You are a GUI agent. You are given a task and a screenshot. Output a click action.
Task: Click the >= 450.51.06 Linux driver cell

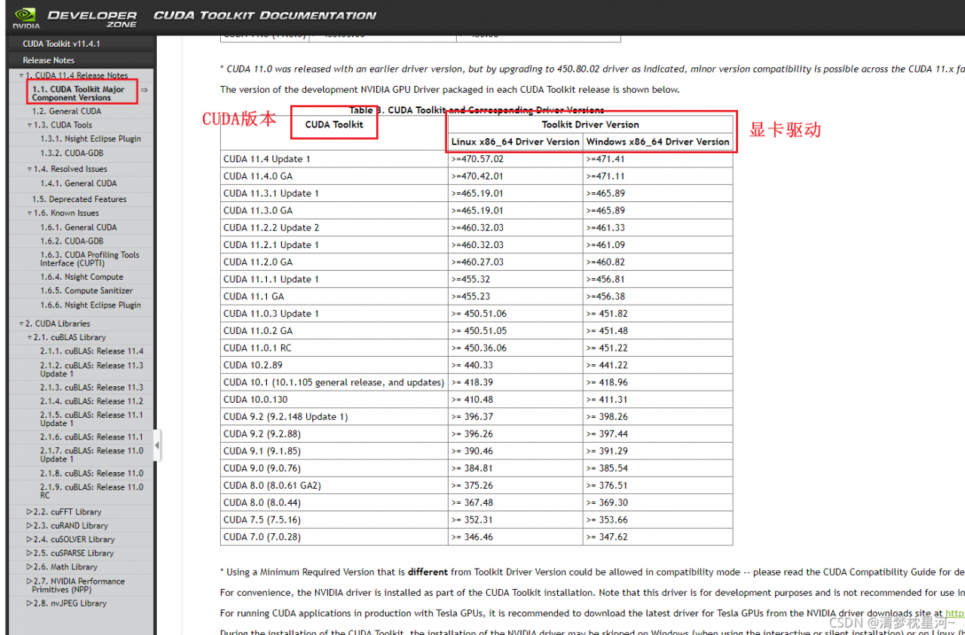pyautogui.click(x=516, y=314)
